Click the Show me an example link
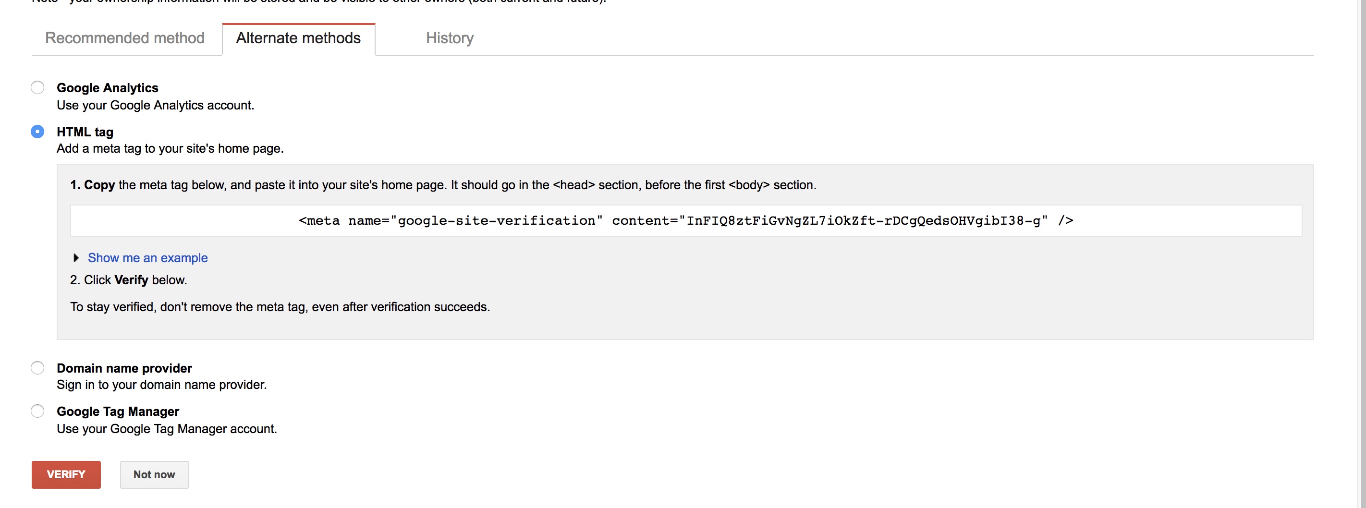The height and width of the screenshot is (508, 1366). click(x=147, y=258)
